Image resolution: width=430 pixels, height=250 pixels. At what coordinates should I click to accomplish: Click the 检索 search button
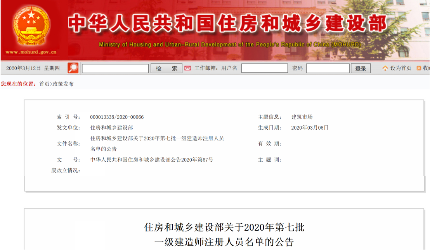(x=166, y=68)
